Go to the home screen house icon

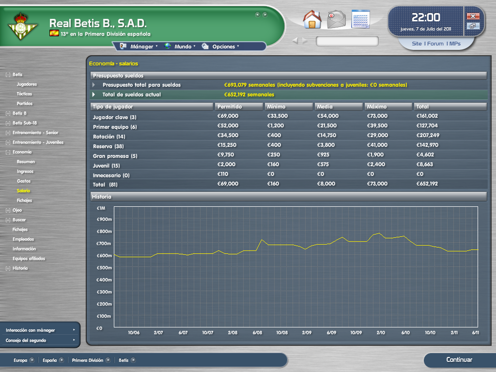[312, 19]
